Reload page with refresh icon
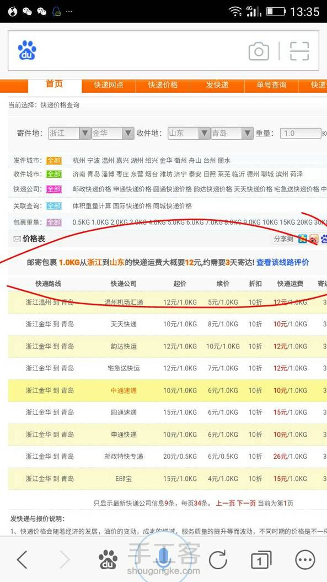The image size is (327, 582). 218,559
